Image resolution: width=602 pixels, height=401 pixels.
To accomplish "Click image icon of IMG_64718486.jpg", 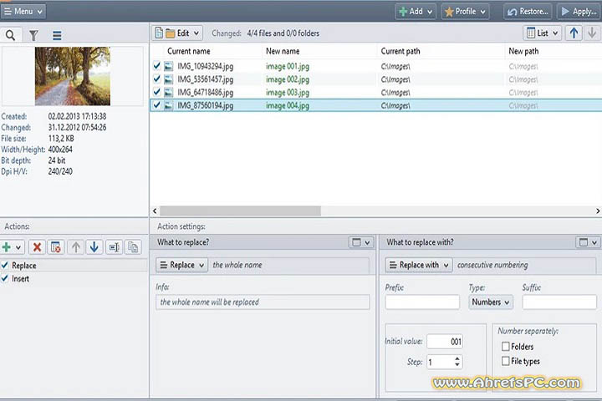I will pos(169,93).
